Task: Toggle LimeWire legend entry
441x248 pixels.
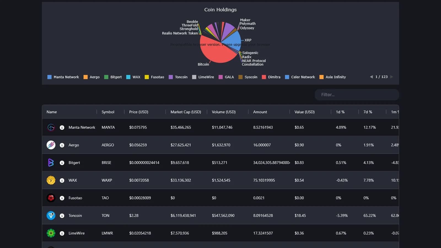Action: click(x=203, y=77)
